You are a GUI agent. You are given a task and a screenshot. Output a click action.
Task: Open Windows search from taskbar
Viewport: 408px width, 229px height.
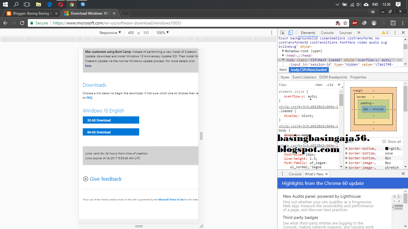click(x=16, y=4)
